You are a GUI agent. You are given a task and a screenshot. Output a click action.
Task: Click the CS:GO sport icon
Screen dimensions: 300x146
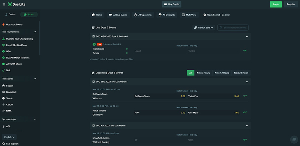(3, 105)
